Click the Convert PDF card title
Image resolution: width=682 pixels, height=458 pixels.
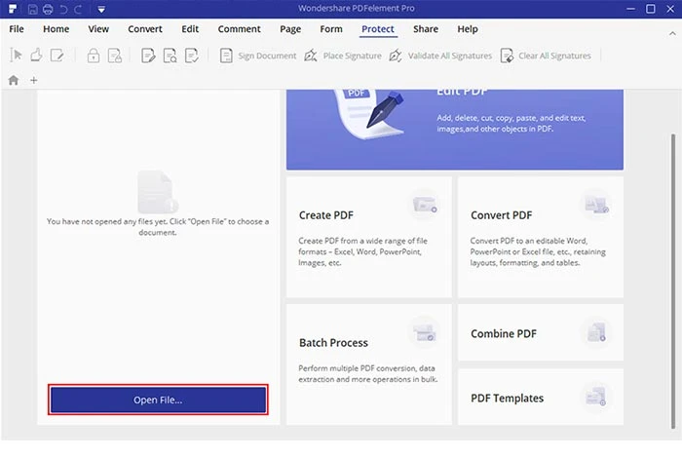[501, 215]
